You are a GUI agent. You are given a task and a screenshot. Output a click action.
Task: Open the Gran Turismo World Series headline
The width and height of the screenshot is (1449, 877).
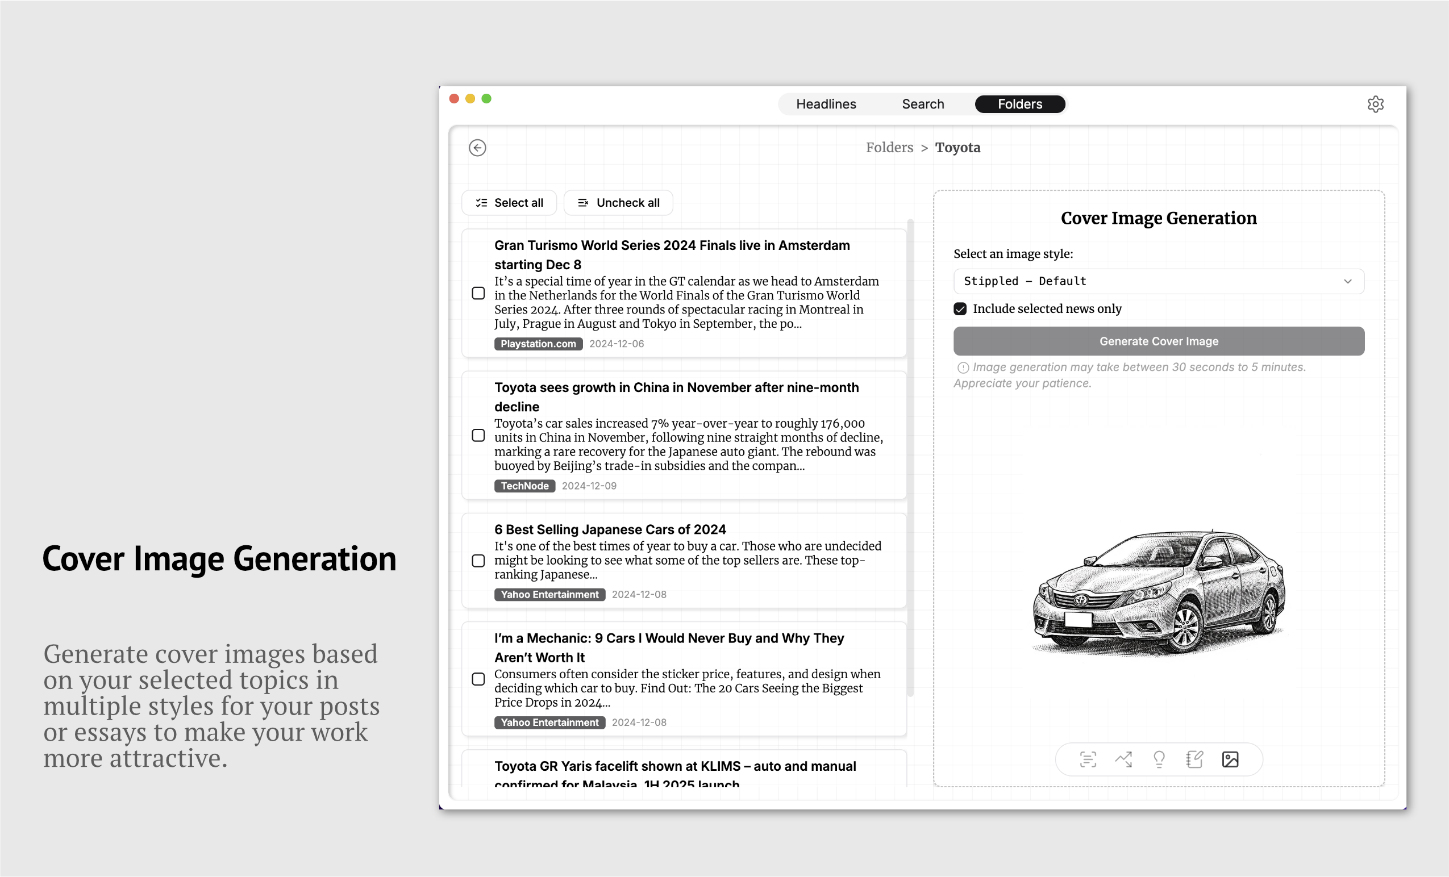[672, 255]
